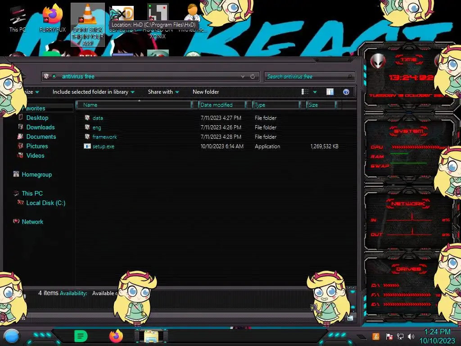
Task: Sort by the Name column header
Action: (x=134, y=105)
